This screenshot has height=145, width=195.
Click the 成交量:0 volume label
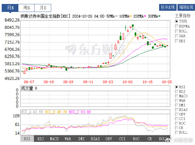pos(29,89)
